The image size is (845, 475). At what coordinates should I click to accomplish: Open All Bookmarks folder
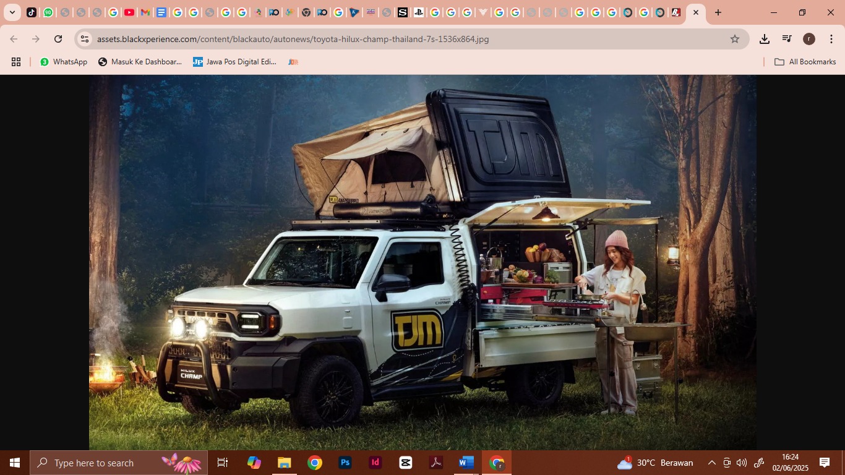click(x=805, y=62)
